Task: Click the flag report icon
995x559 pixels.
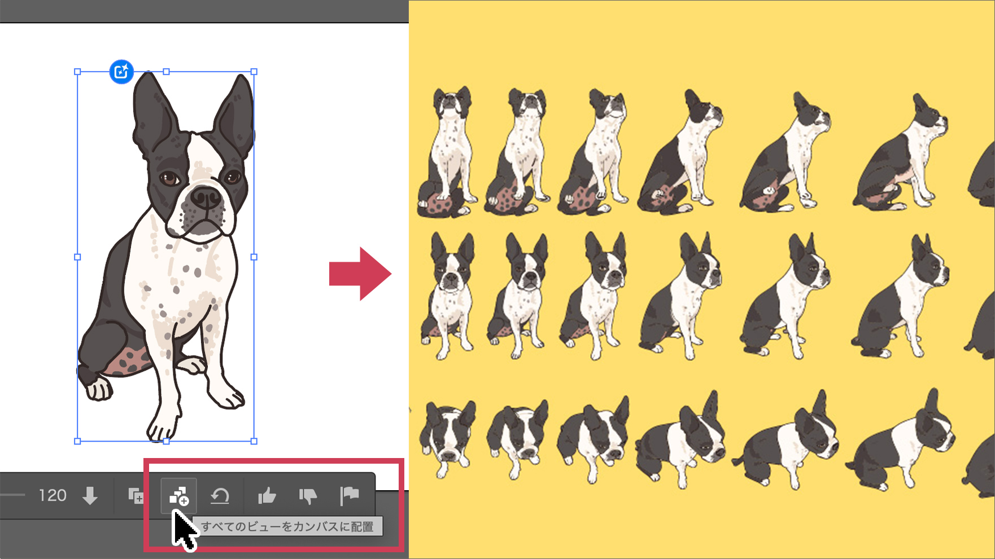Action: click(350, 495)
